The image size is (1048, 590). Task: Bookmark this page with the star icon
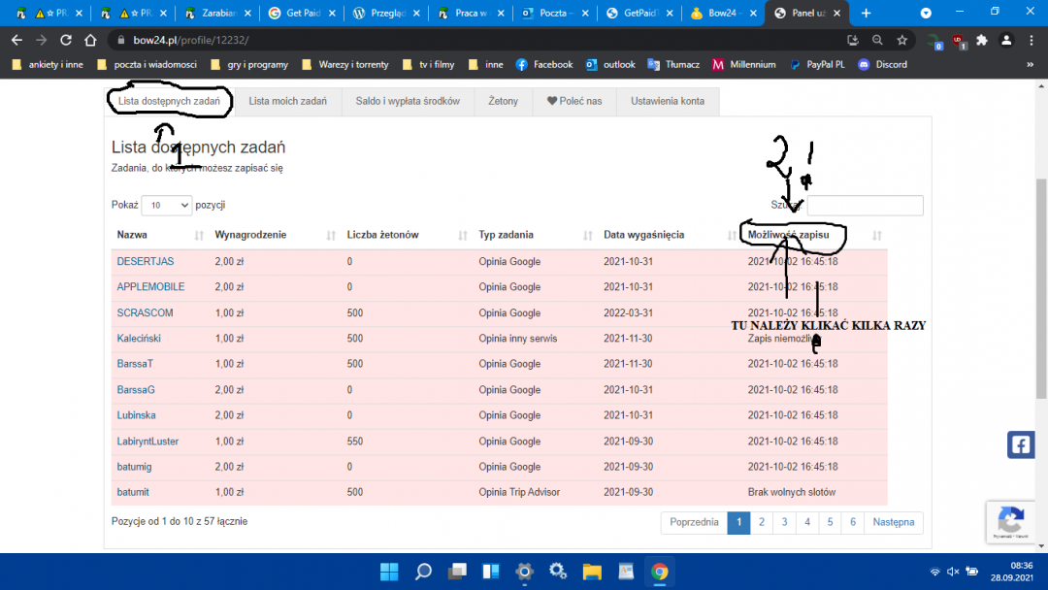[x=901, y=40]
